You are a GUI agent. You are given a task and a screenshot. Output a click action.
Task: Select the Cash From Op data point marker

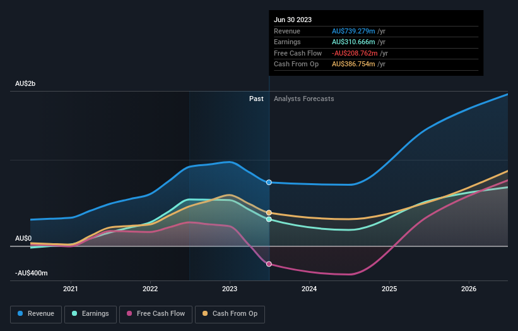coord(269,213)
